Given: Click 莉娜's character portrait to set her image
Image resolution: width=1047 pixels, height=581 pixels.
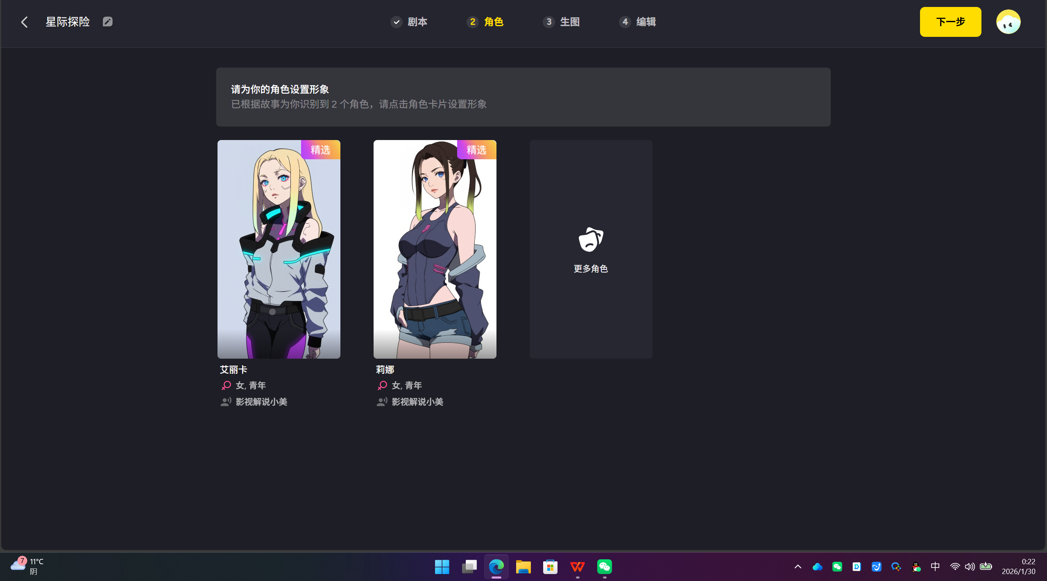Looking at the screenshot, I should coord(434,249).
